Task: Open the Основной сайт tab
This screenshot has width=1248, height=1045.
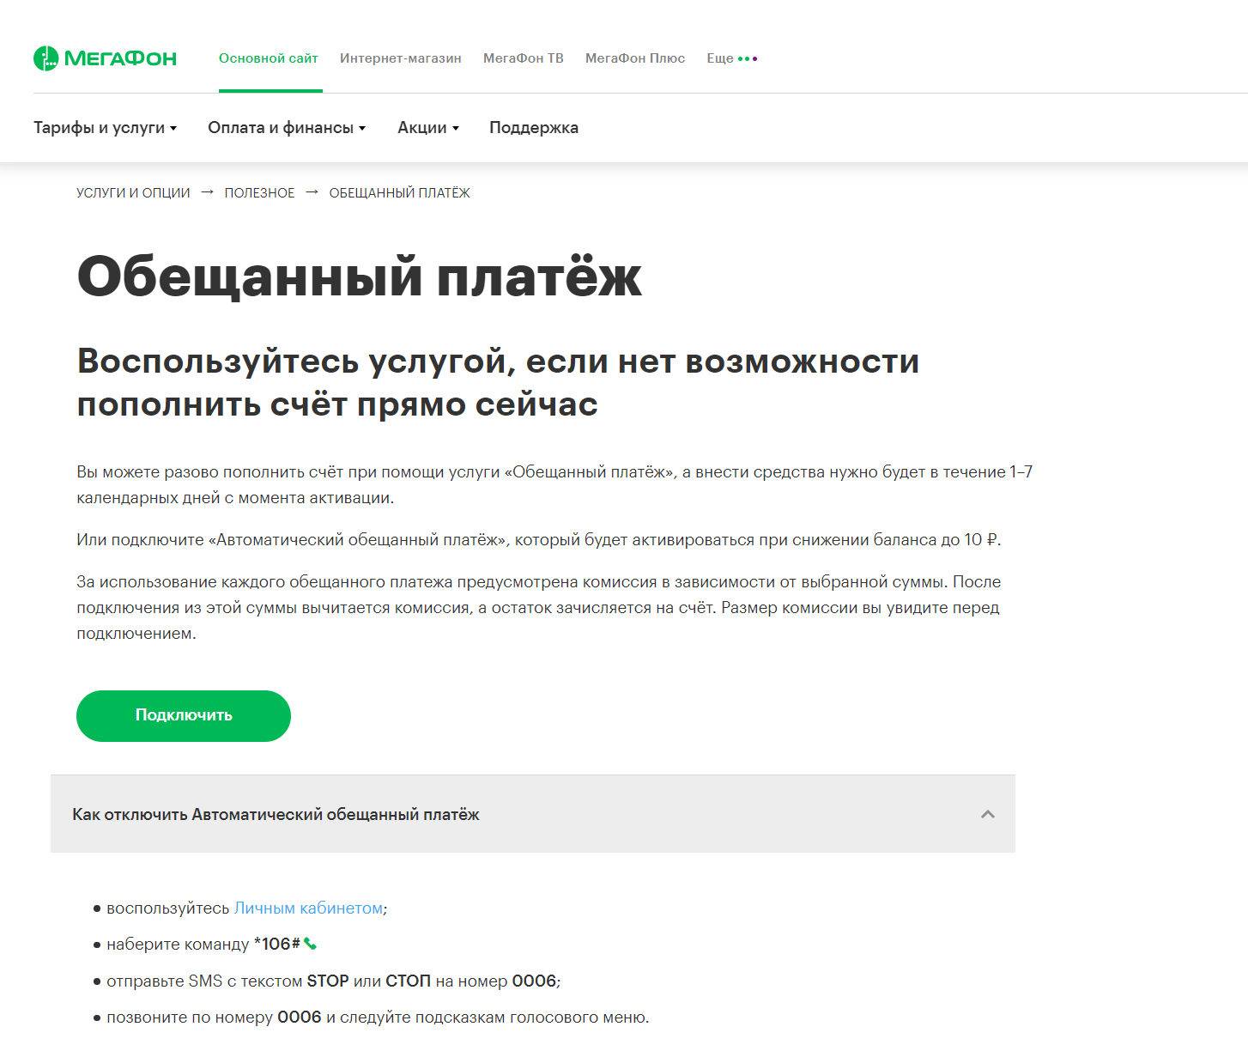Action: [x=268, y=58]
